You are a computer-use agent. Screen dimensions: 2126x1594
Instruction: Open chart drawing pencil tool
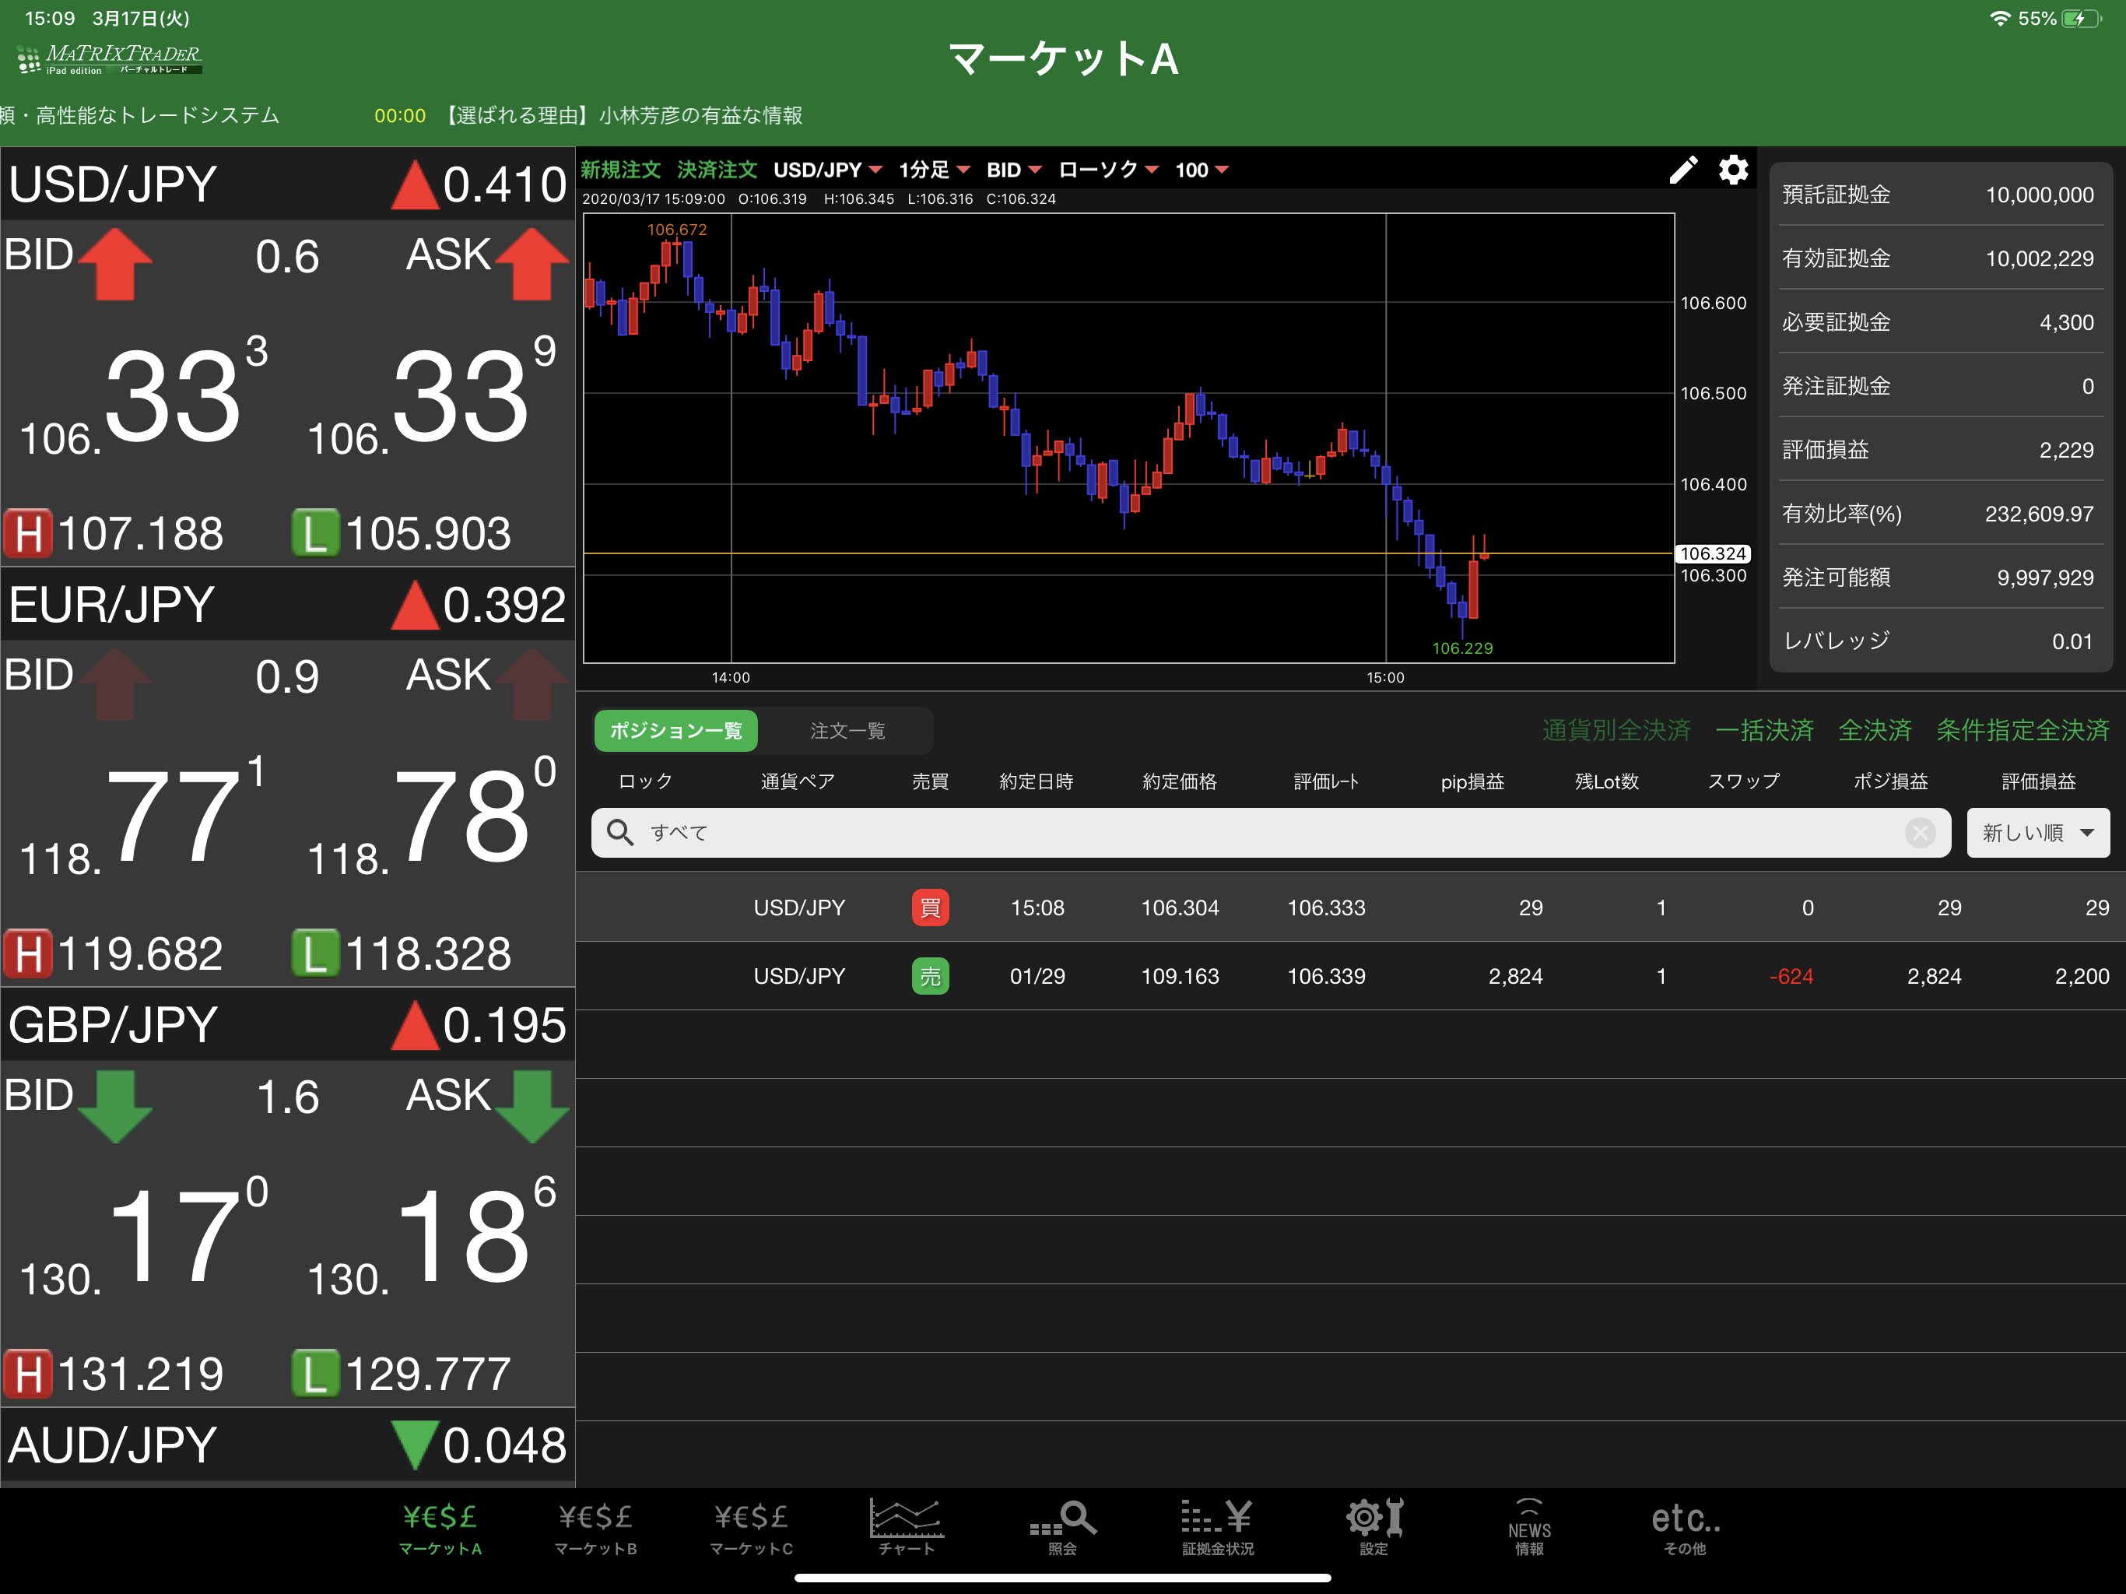pyautogui.click(x=1683, y=170)
